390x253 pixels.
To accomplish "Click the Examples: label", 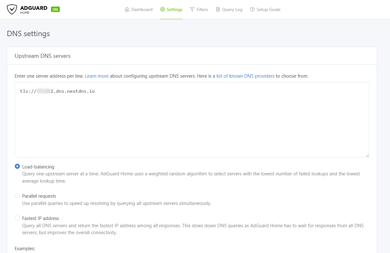I will (x=25, y=249).
